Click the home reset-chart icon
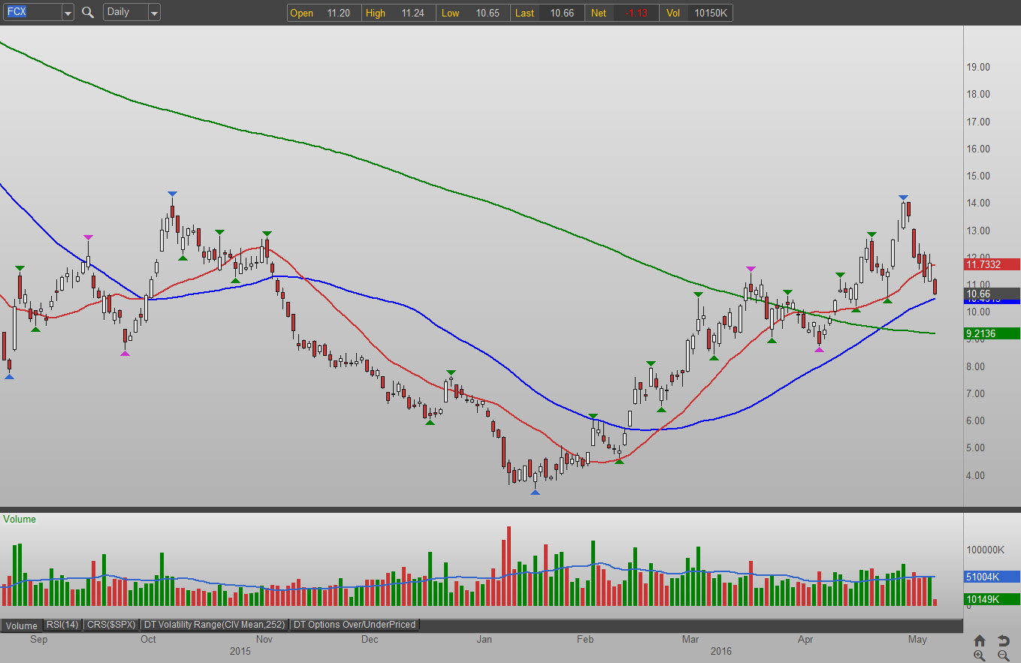The image size is (1021, 663). point(980,640)
